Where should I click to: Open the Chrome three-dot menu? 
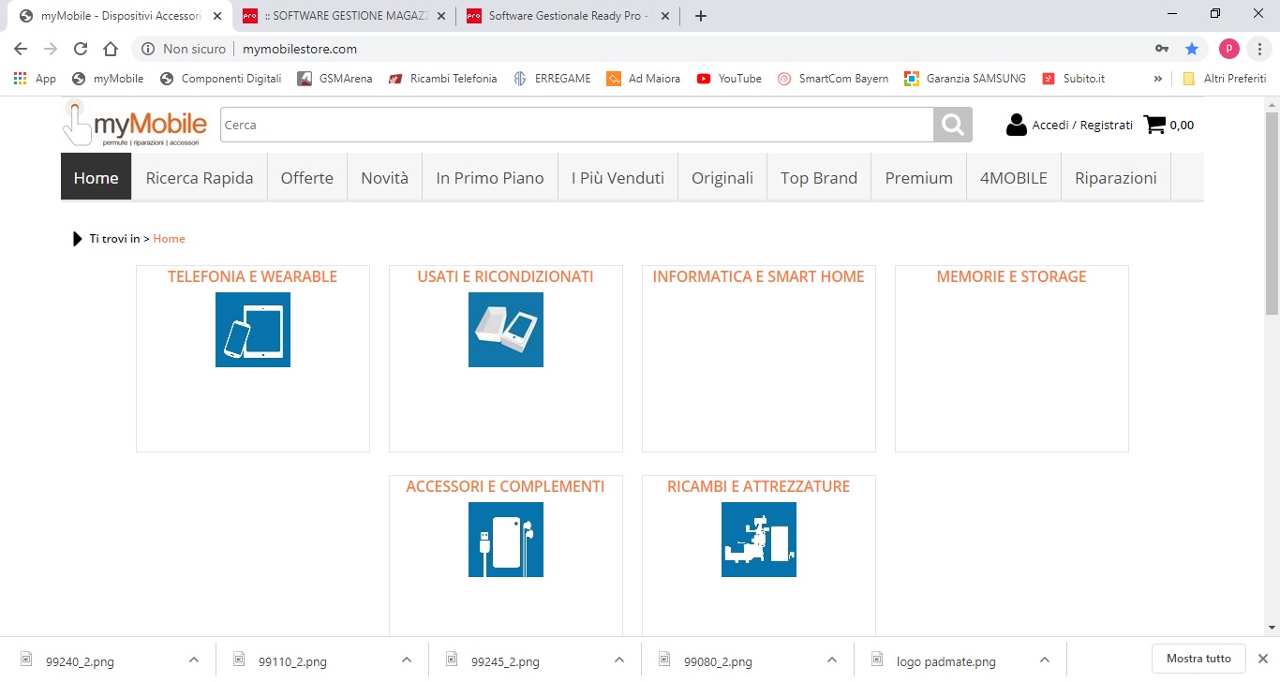point(1260,49)
